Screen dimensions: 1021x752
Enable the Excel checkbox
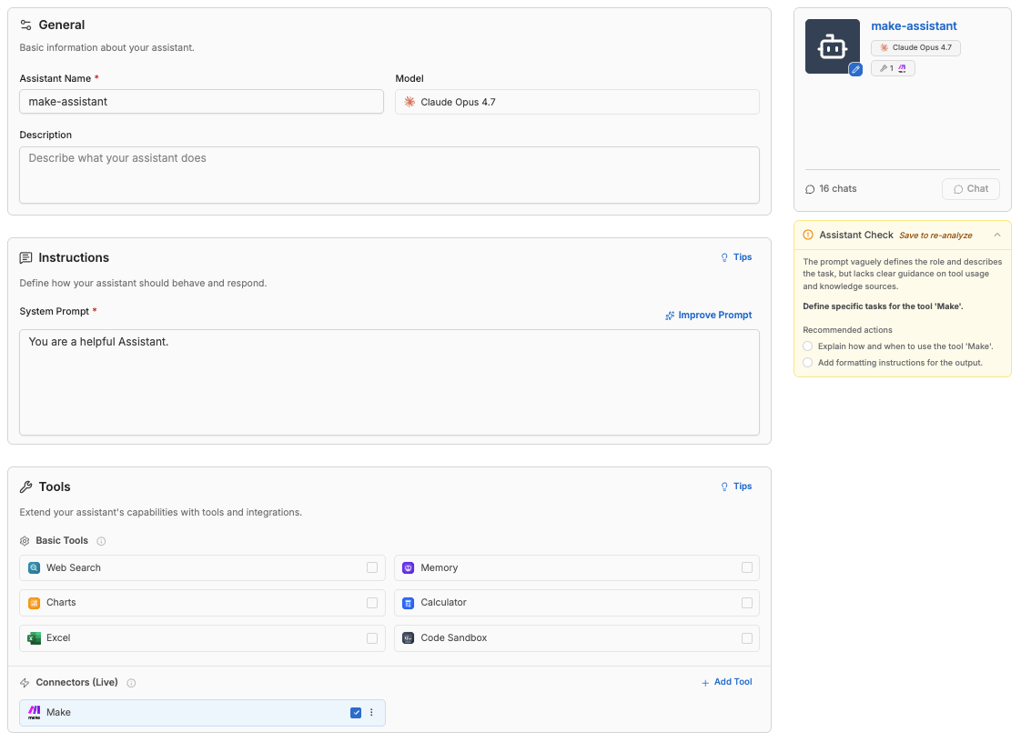tap(372, 637)
